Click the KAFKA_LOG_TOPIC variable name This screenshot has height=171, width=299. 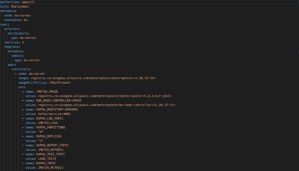click(x=50, y=118)
